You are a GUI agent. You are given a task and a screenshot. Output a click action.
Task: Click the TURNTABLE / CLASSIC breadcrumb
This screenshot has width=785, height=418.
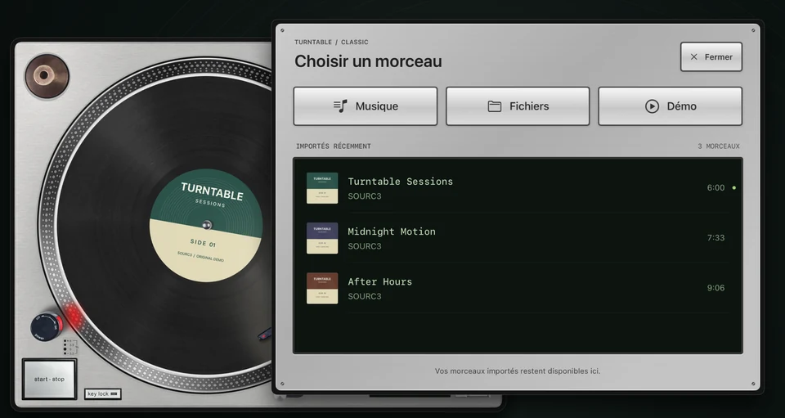click(331, 42)
